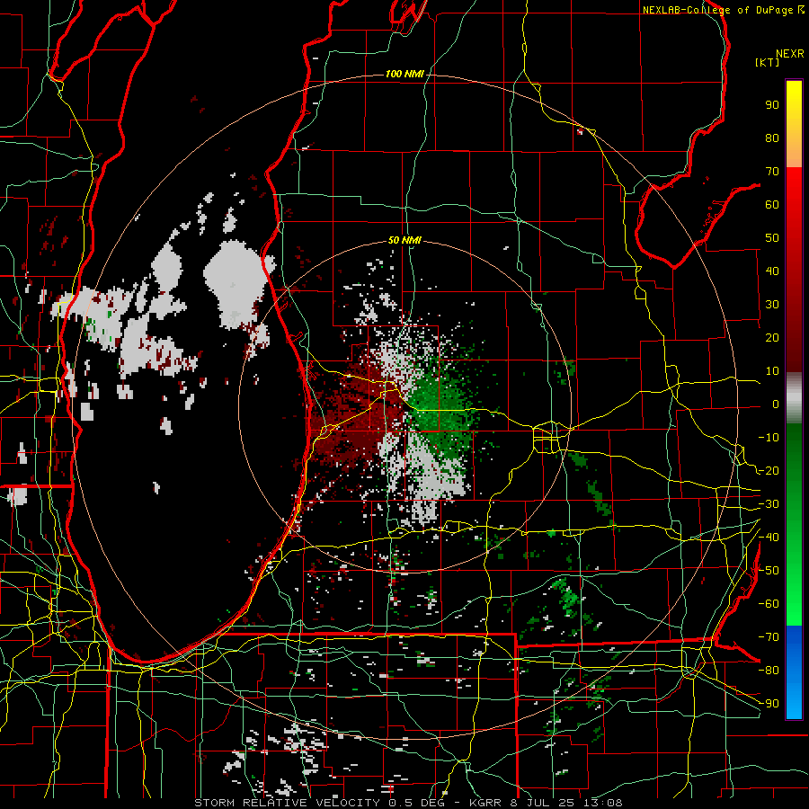Click the yellow-orange top segment of velocity scale
The width and height of the screenshot is (809, 809).
[794, 124]
